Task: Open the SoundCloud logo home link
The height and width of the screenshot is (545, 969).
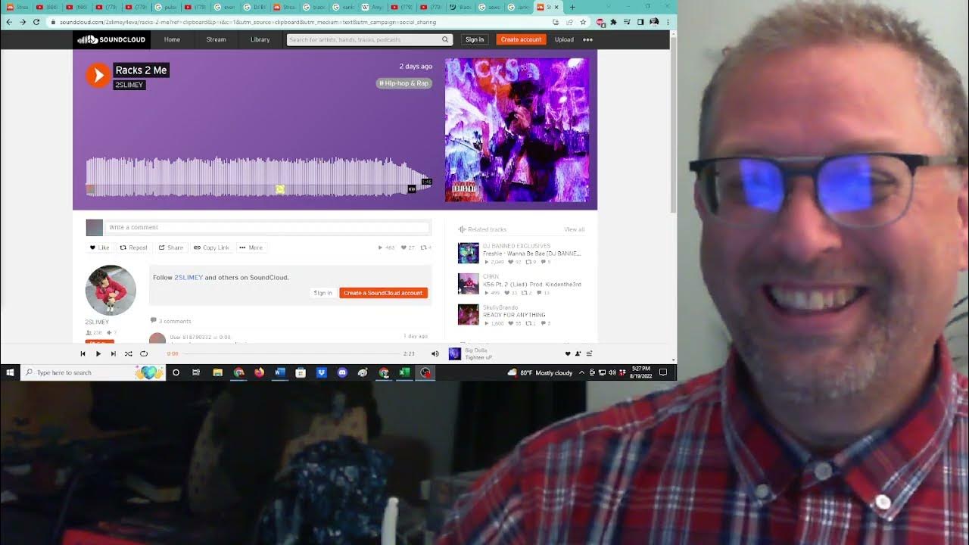Action: point(110,39)
